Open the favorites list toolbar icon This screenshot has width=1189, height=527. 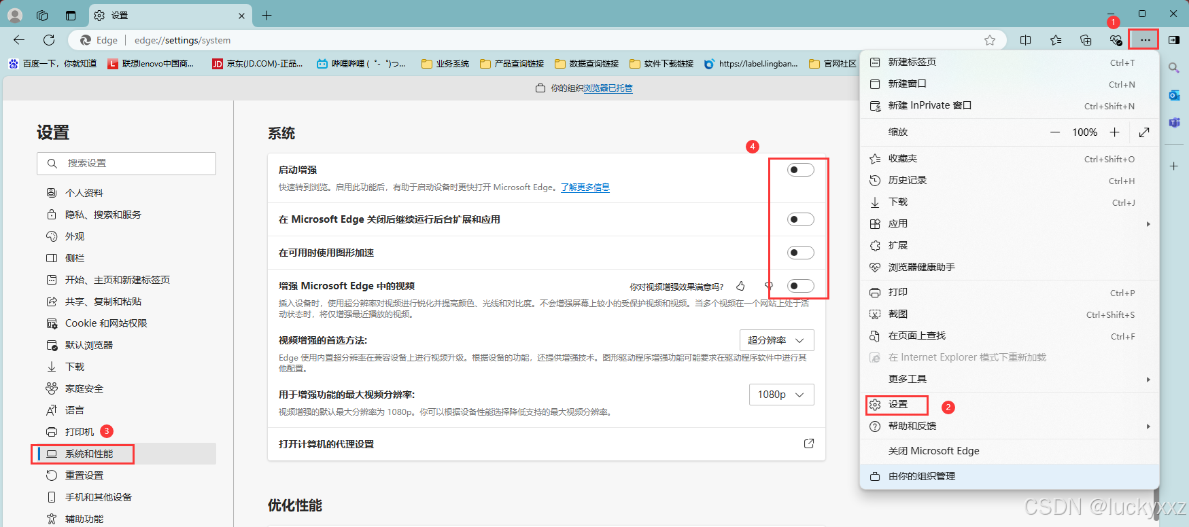pyautogui.click(x=1056, y=40)
